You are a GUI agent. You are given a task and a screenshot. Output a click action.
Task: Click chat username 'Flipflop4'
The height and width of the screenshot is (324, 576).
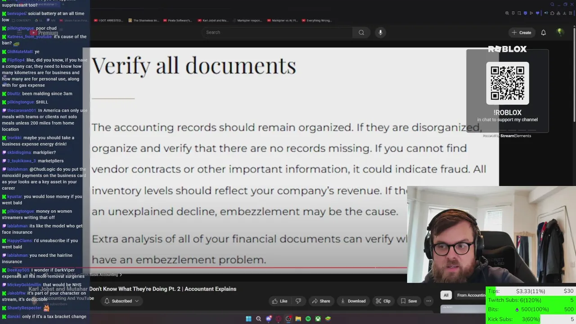(x=16, y=60)
